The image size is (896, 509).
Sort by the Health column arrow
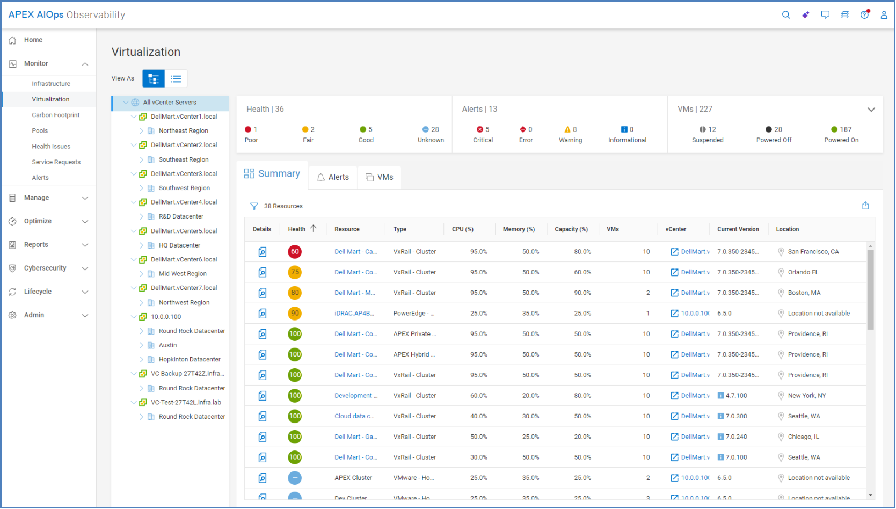pos(314,229)
